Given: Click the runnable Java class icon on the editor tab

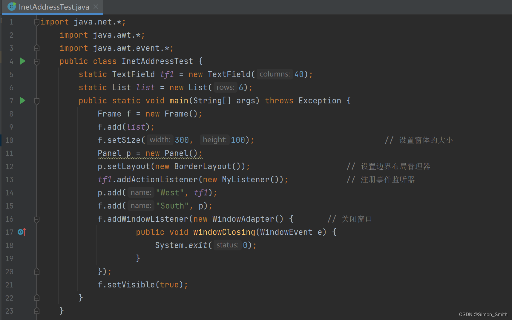Looking at the screenshot, I should (x=11, y=6).
